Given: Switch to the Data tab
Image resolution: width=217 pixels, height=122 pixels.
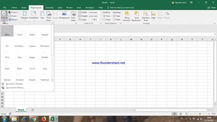Looking at the screenshot, I should (x=60, y=7).
